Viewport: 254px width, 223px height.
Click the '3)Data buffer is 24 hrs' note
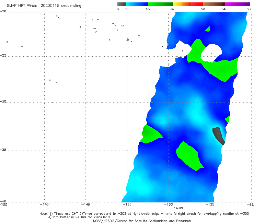tap(79, 217)
